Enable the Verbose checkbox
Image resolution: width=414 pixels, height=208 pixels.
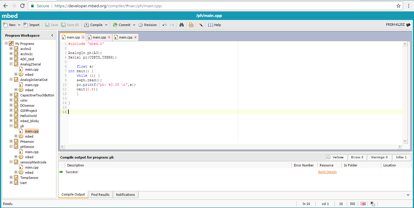(329, 157)
